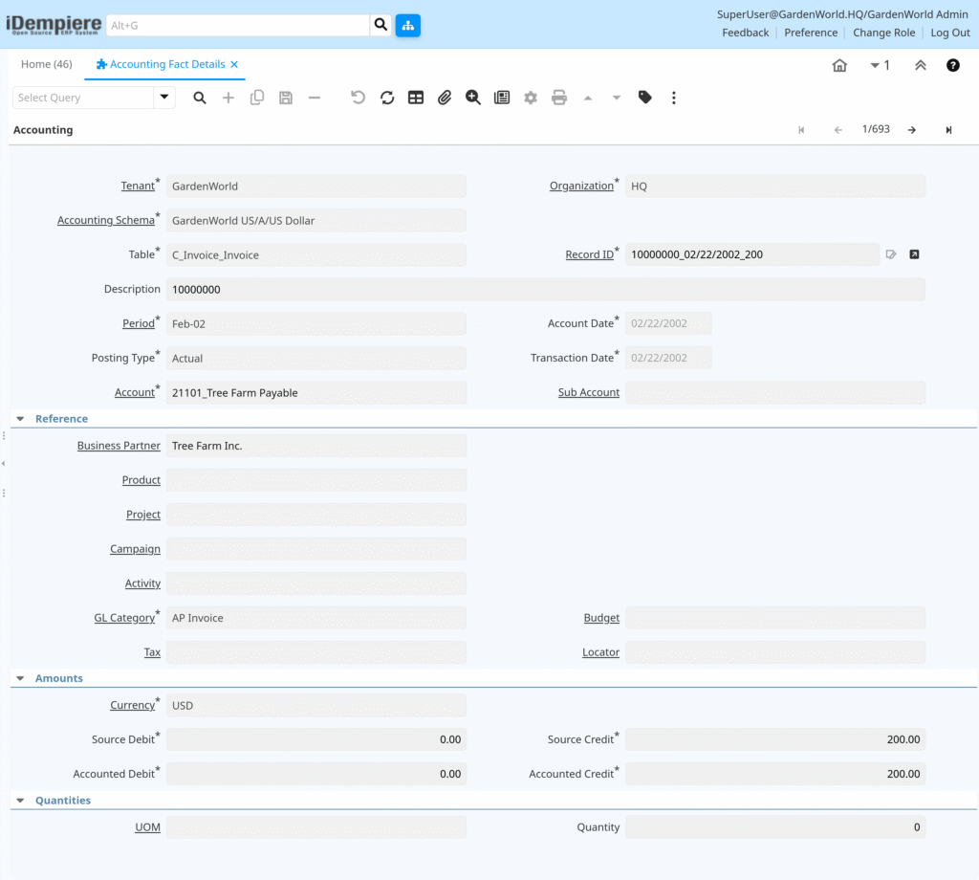The width and height of the screenshot is (979, 880).
Task: Switch to the Home tab
Action: (46, 64)
